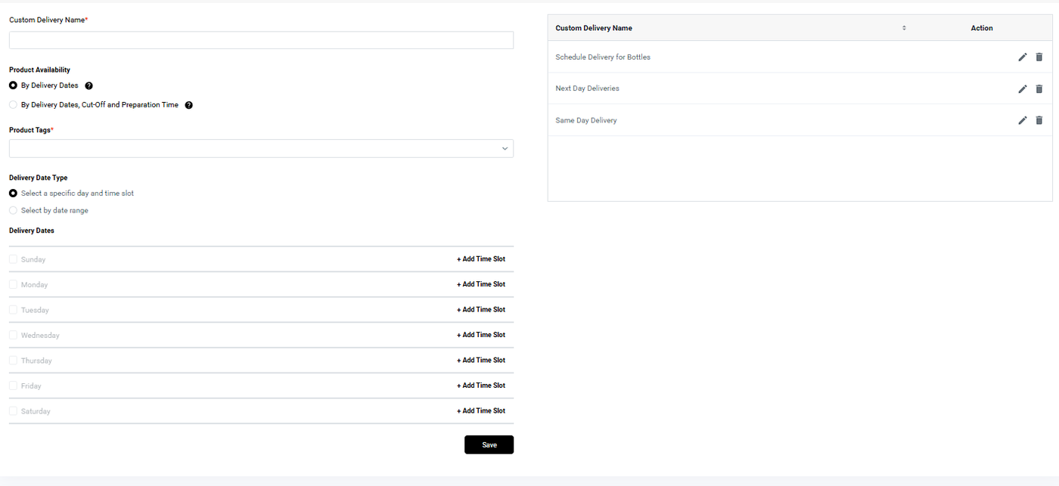This screenshot has width=1059, height=486.
Task: Edit the Same Day Delivery entry
Action: point(1023,120)
